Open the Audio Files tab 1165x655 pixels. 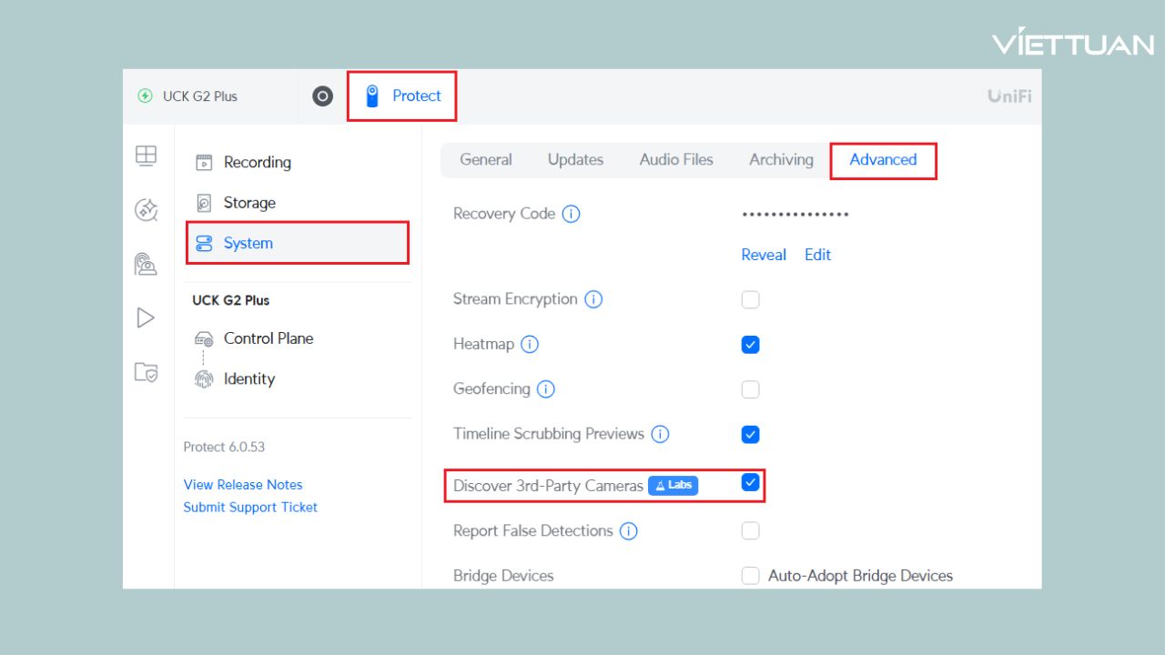point(676,160)
